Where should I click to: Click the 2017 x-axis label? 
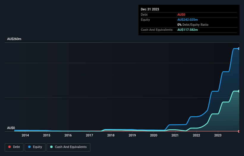coord(89,135)
